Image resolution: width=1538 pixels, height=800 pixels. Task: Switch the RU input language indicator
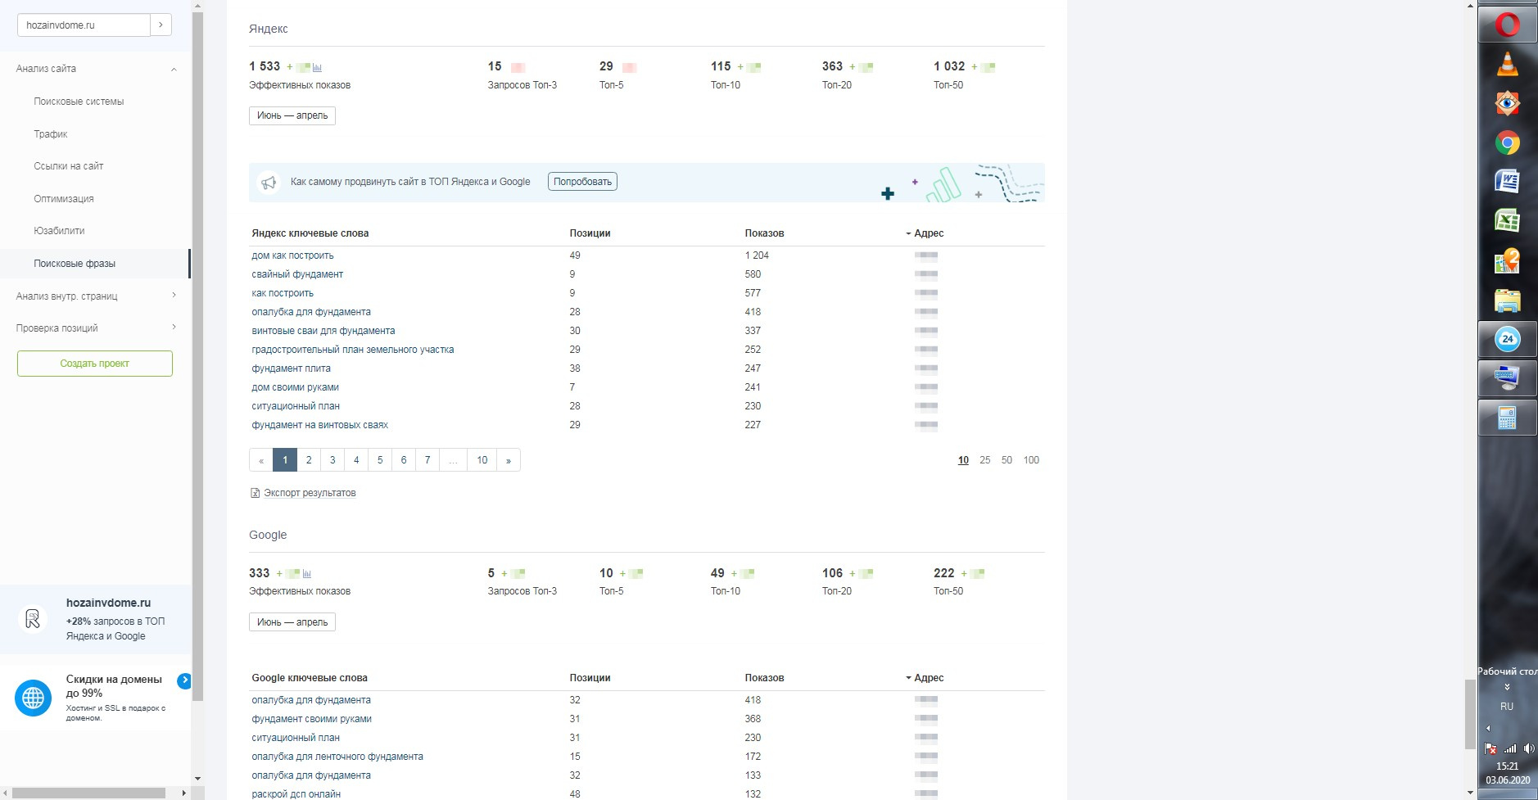tap(1507, 707)
